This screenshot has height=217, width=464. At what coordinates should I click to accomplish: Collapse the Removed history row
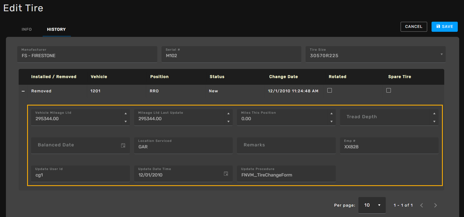23,91
